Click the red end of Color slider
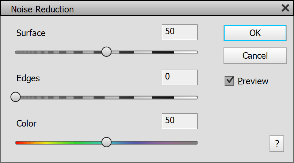 coord(18,143)
